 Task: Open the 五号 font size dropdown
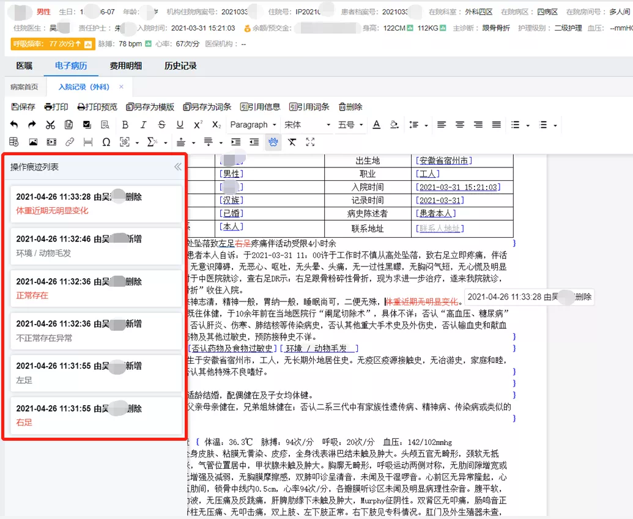tap(350, 125)
